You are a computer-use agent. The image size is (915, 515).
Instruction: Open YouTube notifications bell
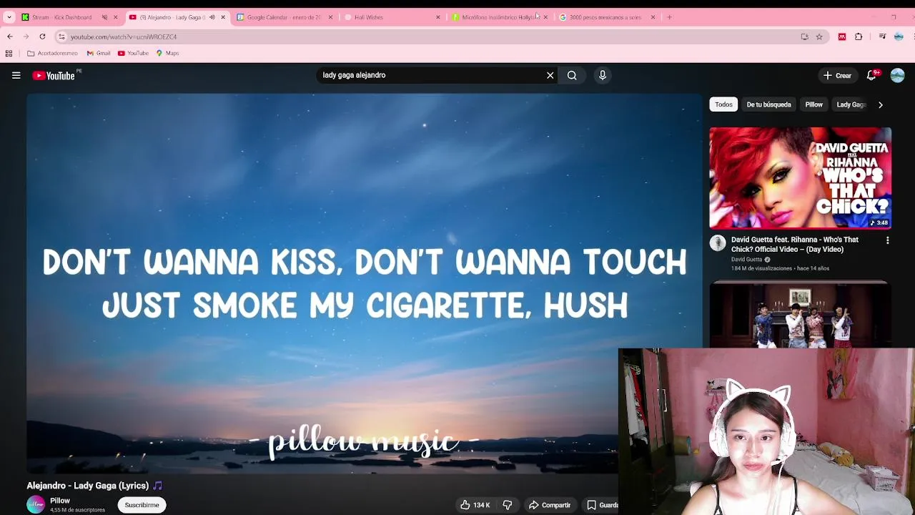(x=872, y=75)
